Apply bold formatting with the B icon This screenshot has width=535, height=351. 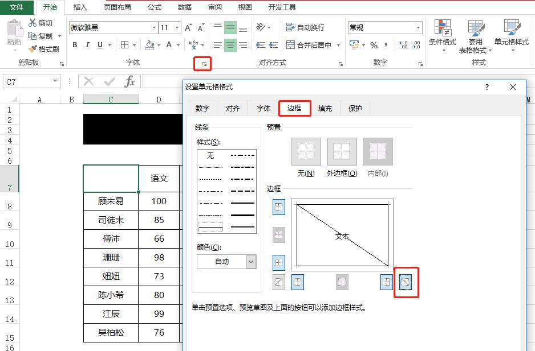pos(75,44)
